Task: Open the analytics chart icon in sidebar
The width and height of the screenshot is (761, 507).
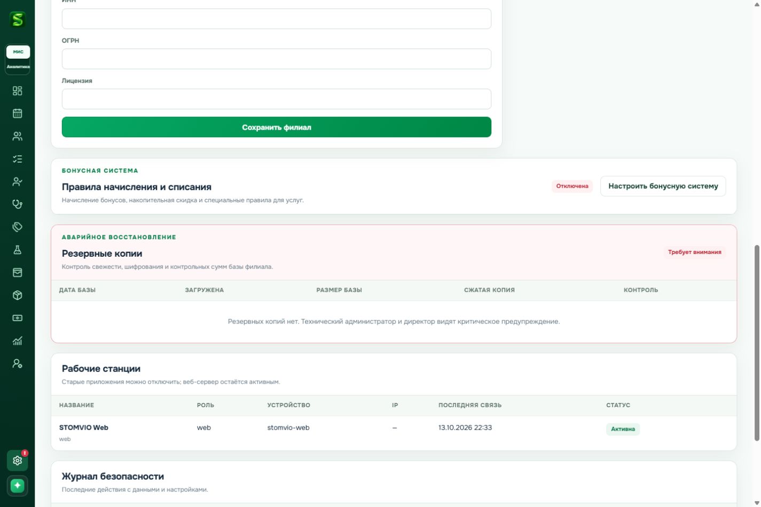Action: coord(18,340)
